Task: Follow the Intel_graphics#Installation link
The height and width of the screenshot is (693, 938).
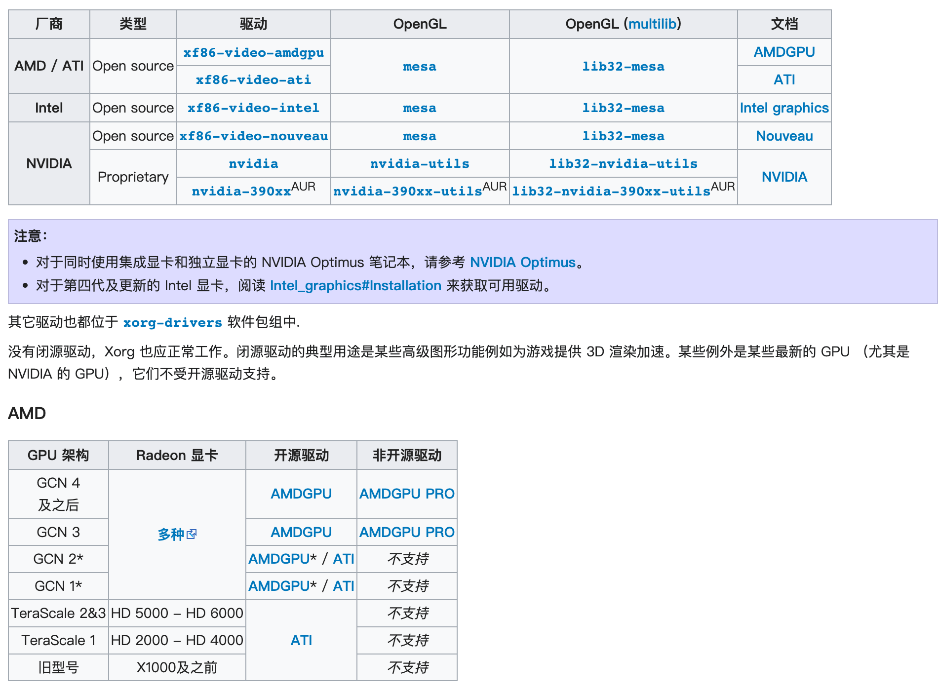Action: point(355,285)
